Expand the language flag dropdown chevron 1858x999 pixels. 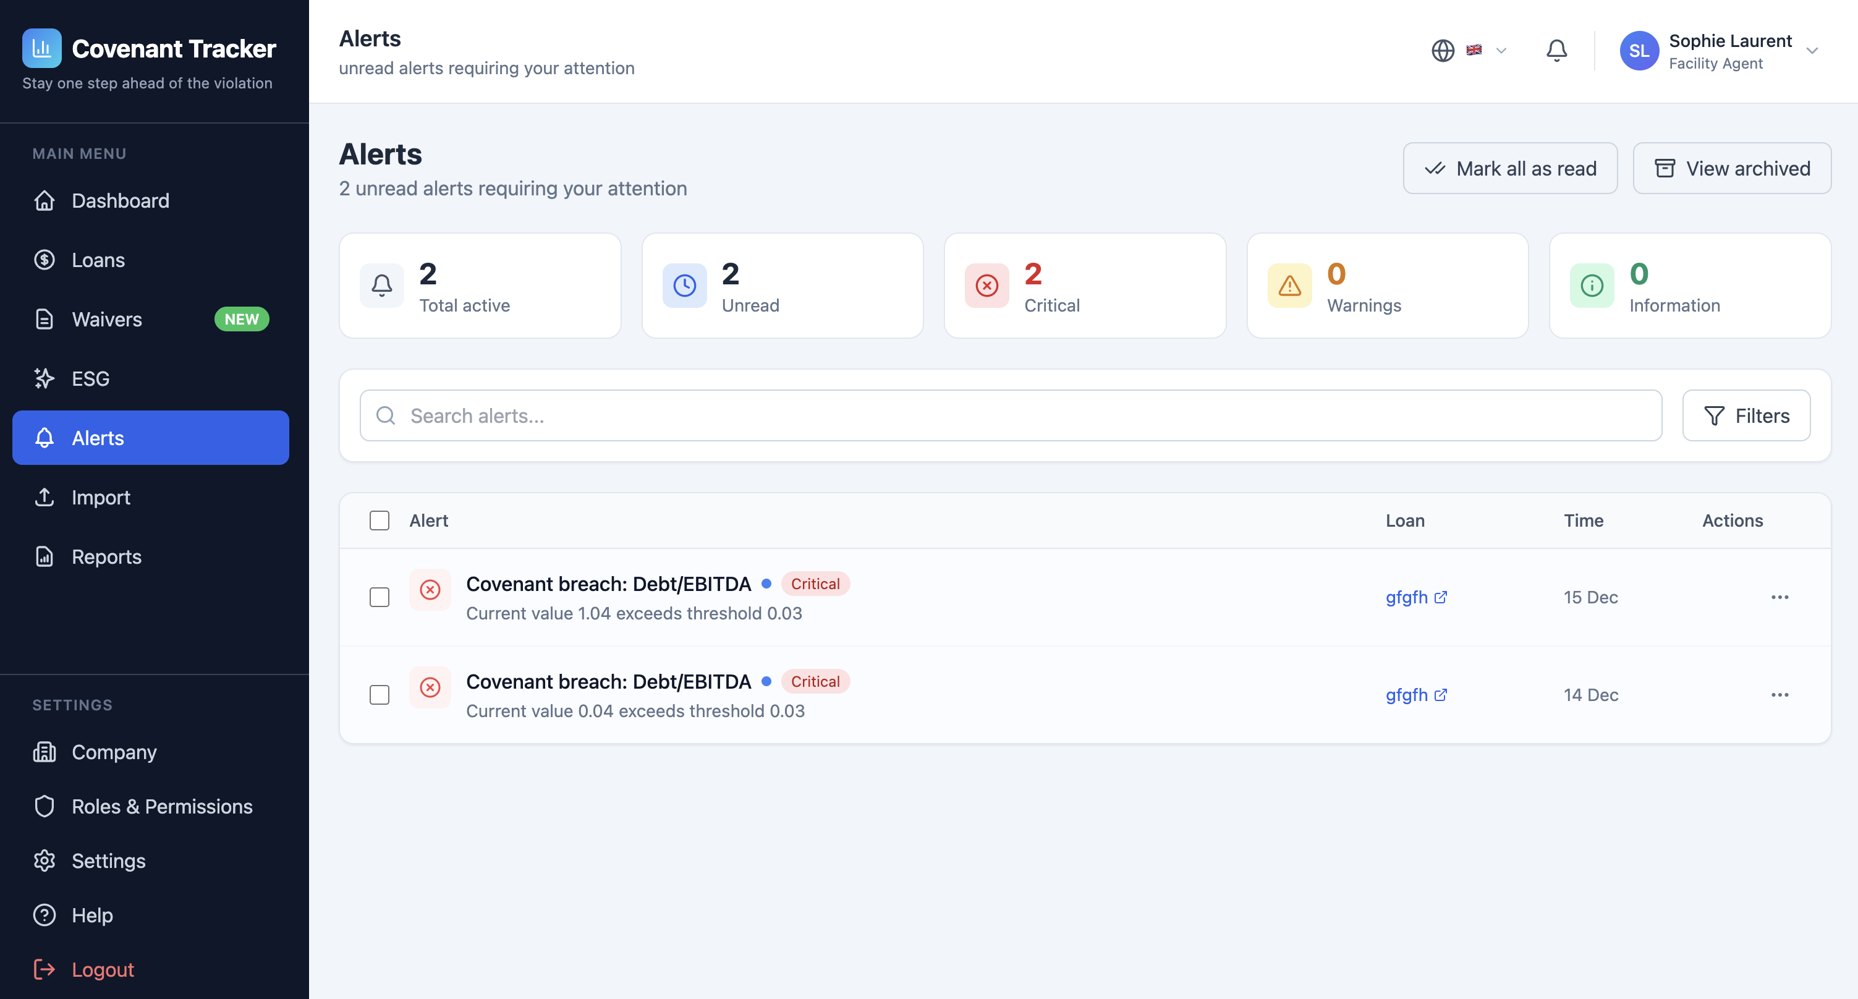tap(1501, 51)
